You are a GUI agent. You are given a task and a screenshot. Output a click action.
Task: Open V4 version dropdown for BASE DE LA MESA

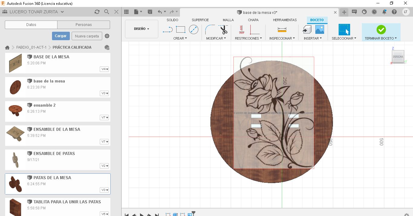pos(104,69)
